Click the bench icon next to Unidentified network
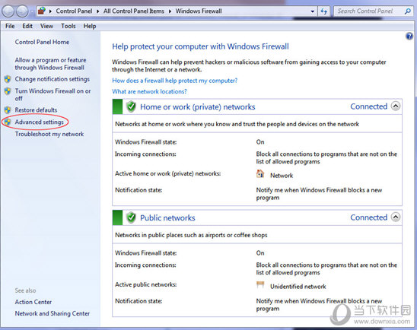The height and width of the screenshot is (330, 417). pyautogui.click(x=260, y=285)
